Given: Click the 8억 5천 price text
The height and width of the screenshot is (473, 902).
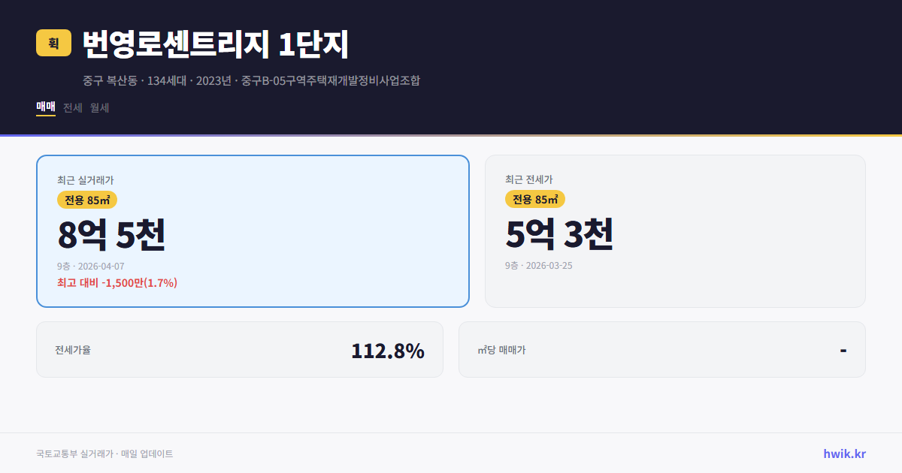Looking at the screenshot, I should tap(113, 234).
